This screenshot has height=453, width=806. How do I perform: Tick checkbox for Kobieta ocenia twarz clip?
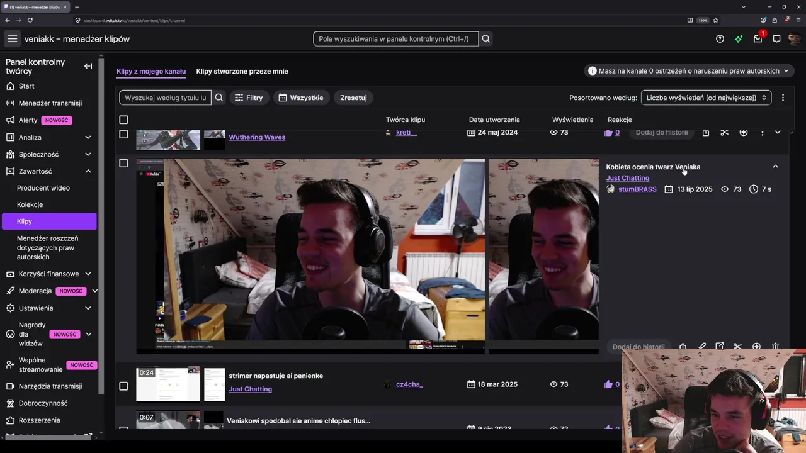click(x=123, y=164)
